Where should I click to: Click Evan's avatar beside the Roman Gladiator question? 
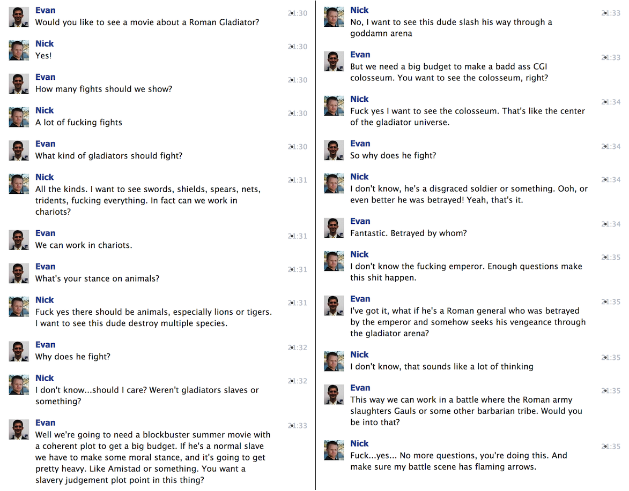coord(19,17)
